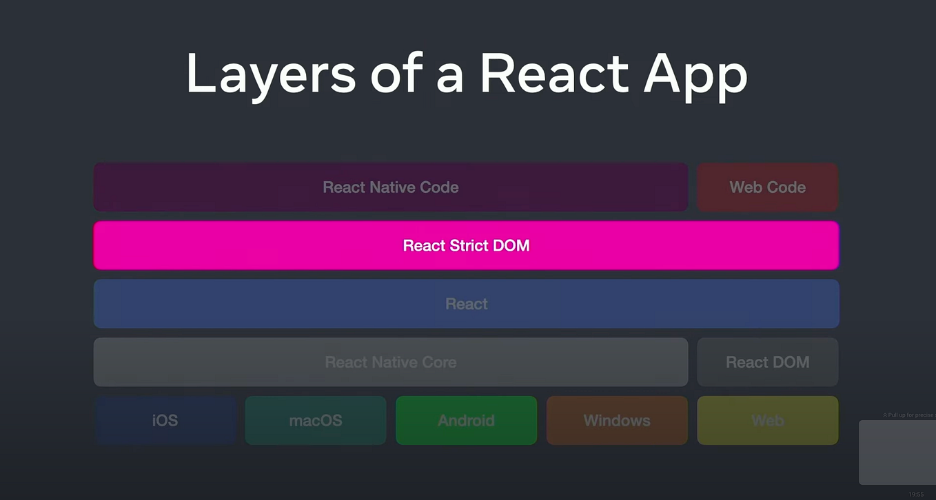Expand the pull-up chevron above the preview box

tap(885, 415)
